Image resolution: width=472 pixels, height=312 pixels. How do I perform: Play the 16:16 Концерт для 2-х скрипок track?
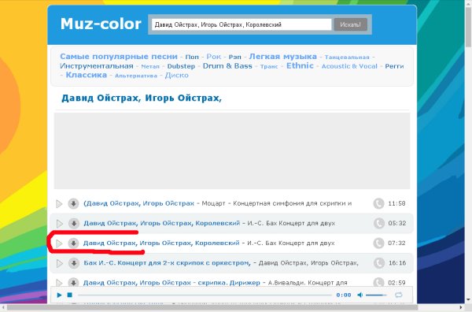click(x=59, y=263)
